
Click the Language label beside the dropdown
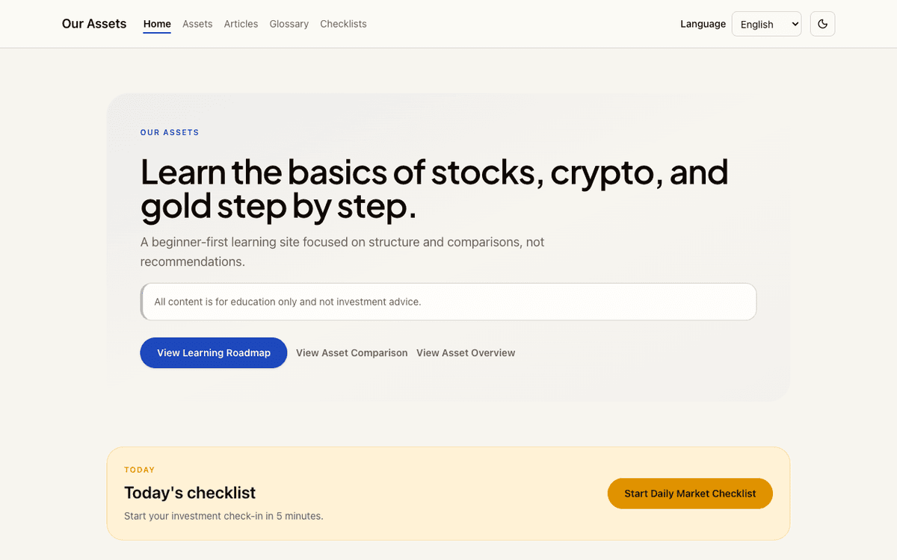click(x=703, y=24)
